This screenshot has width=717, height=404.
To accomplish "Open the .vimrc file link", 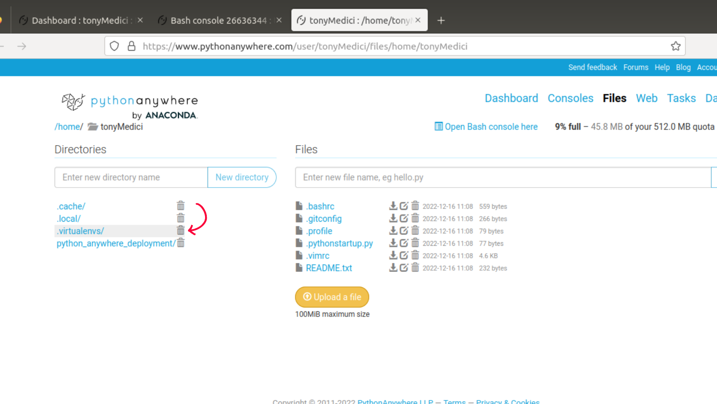I will pyautogui.click(x=318, y=255).
